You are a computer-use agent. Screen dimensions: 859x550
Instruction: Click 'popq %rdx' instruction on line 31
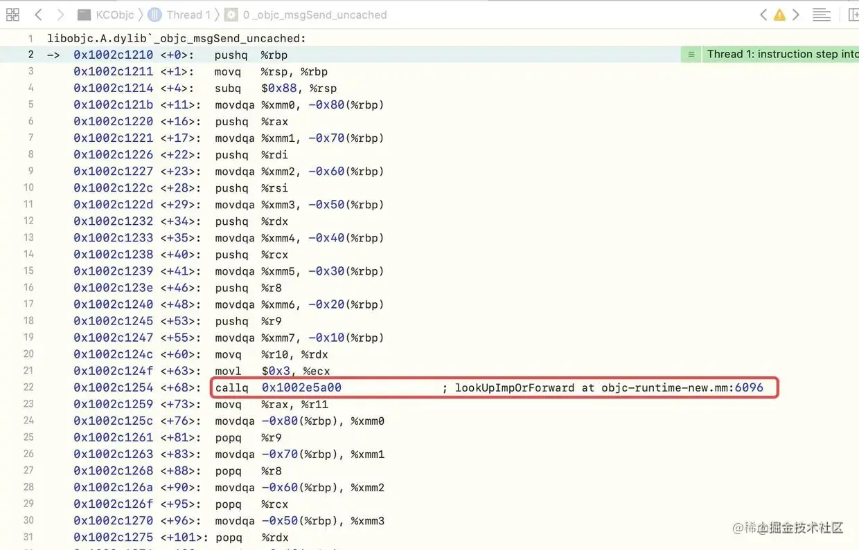(251, 538)
